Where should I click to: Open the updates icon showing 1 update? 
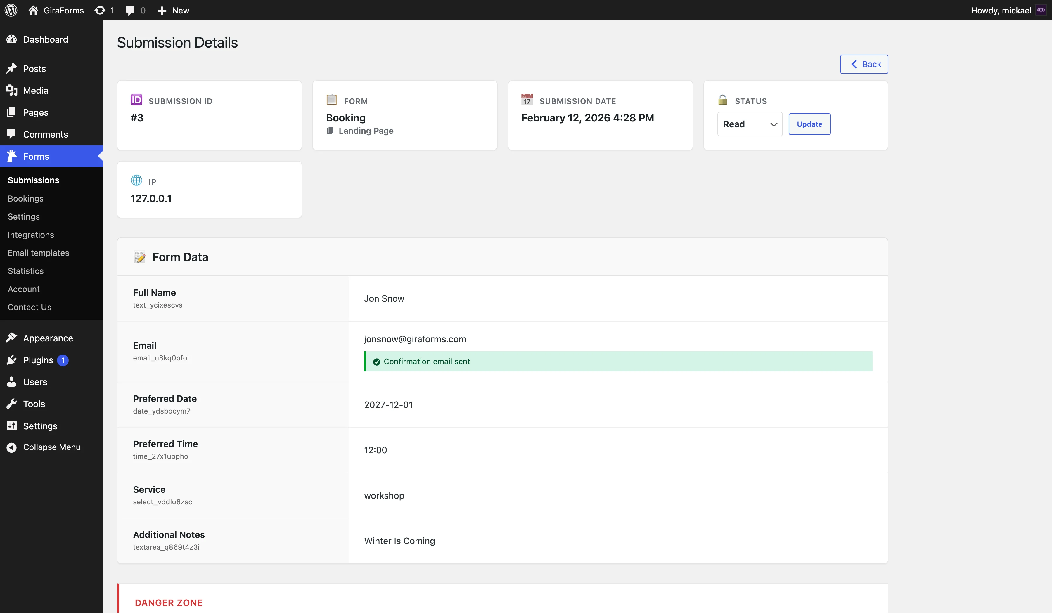[x=100, y=10]
